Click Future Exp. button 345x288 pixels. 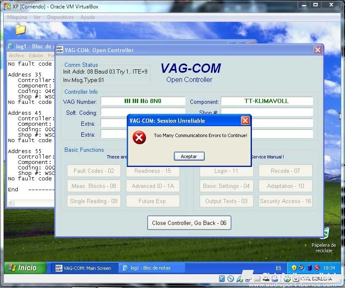click(152, 201)
